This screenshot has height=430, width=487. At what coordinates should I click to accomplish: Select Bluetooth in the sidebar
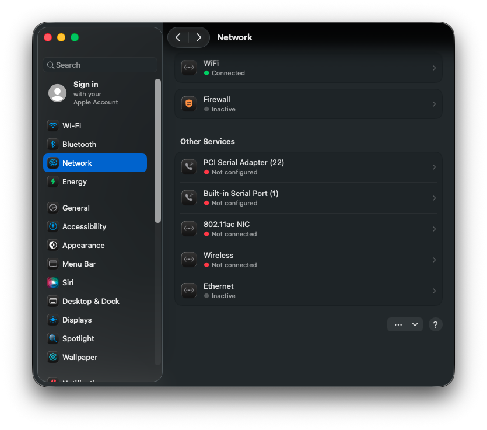[x=95, y=144]
